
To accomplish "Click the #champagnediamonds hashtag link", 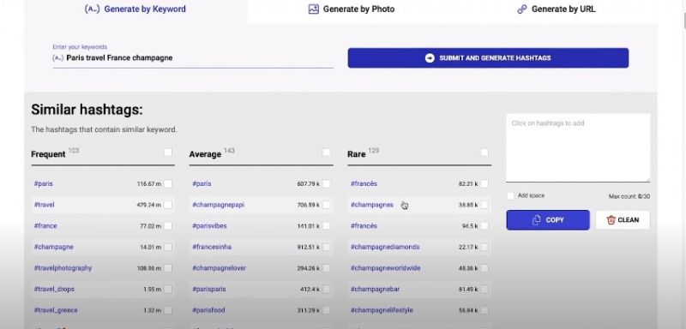I will point(385,248).
